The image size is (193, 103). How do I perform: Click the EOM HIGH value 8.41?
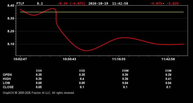[x=168, y=79]
